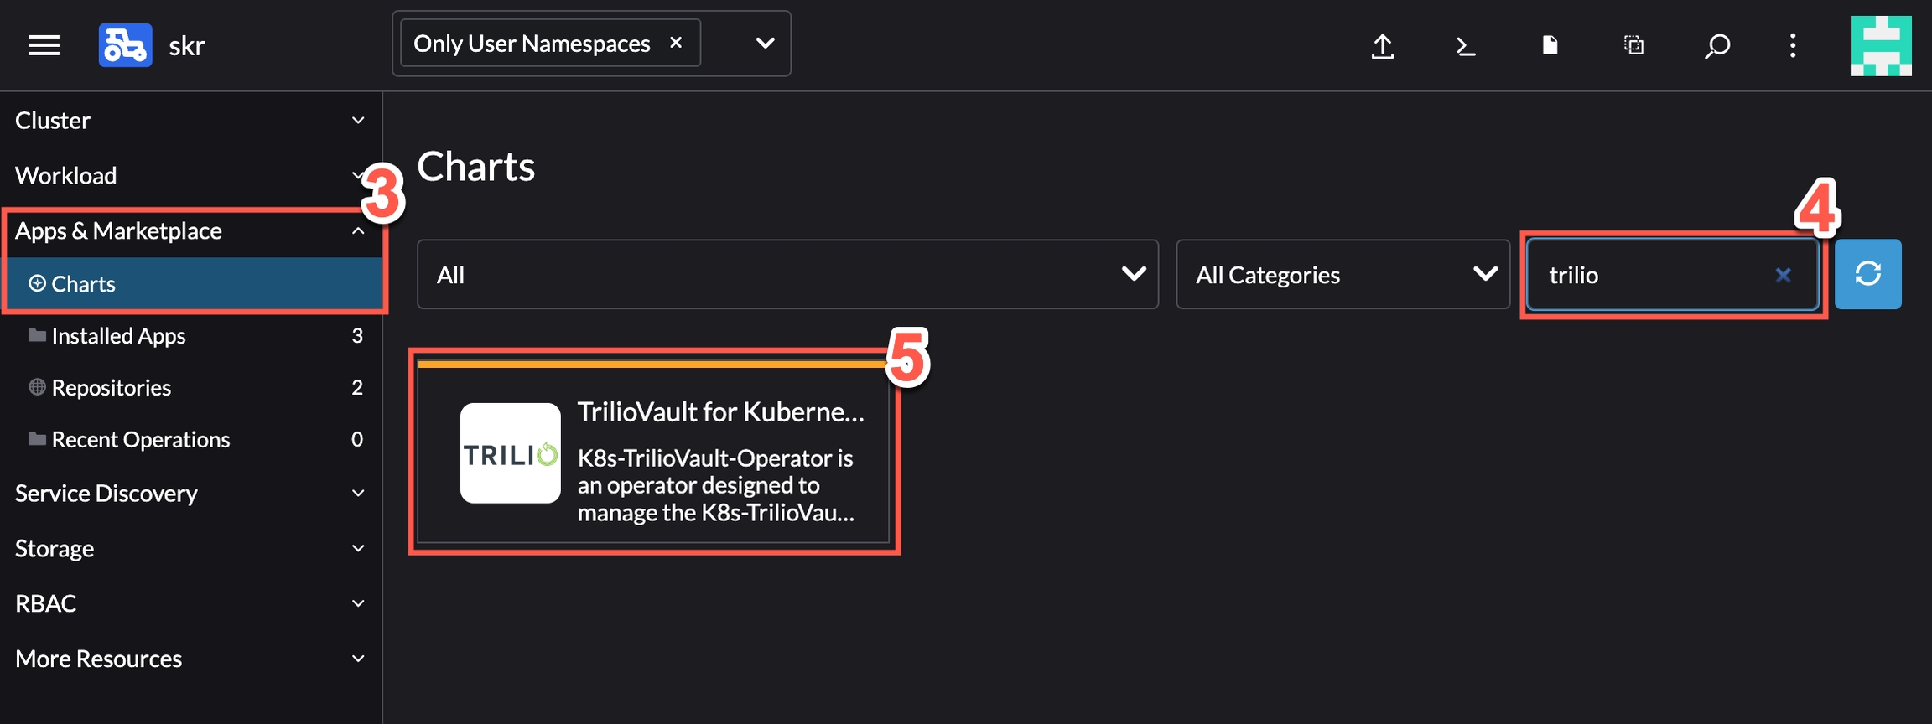Clear the trilio search filter text
The height and width of the screenshot is (724, 1932).
[x=1783, y=275]
